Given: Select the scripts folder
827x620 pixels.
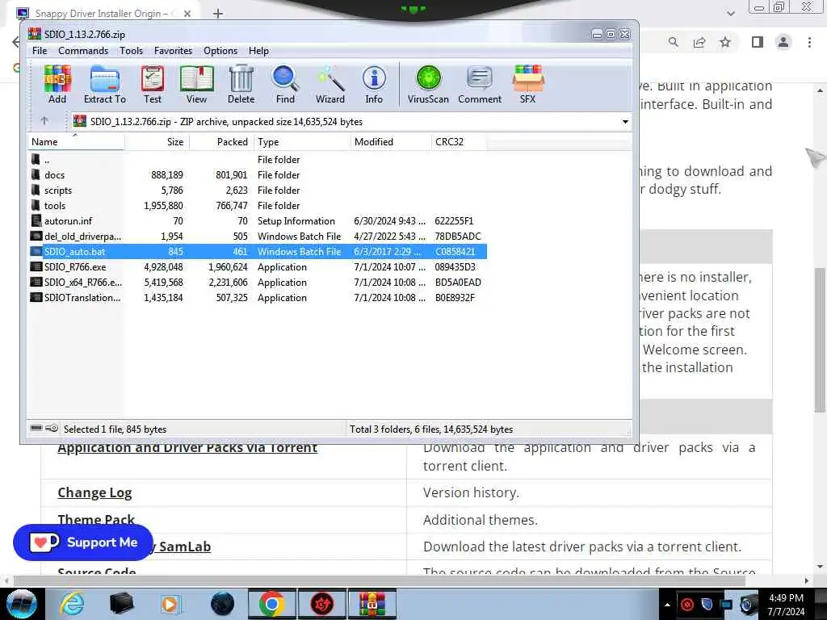Looking at the screenshot, I should [258, 190].
